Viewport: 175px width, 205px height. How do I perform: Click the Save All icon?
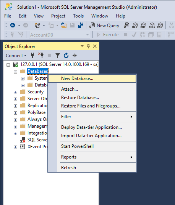(x=81, y=25)
